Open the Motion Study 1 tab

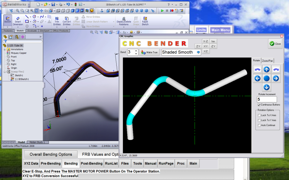point(37,142)
